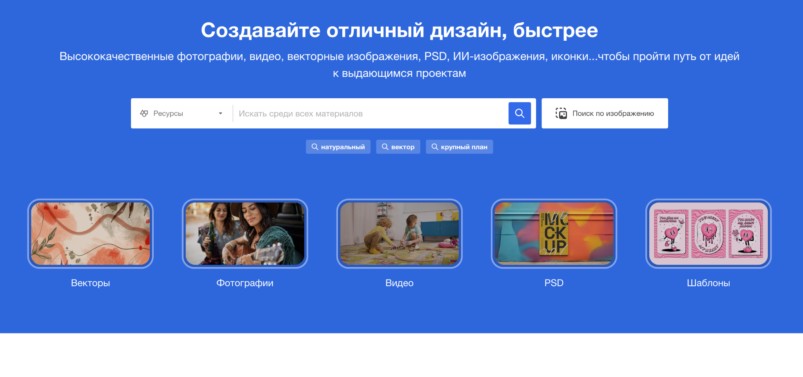The image size is (803, 377).
Task: Open the Шаблоны category thumbnail
Action: tap(709, 234)
